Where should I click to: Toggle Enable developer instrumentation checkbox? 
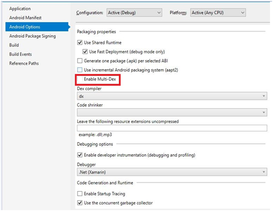tap(80, 155)
